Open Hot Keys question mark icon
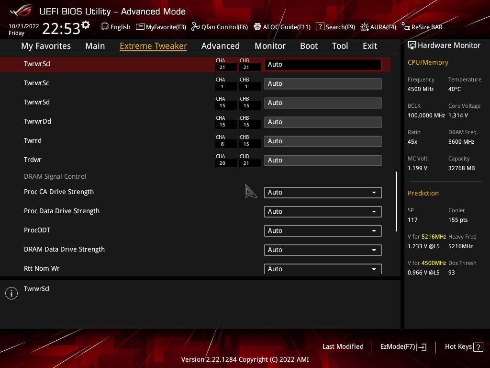490x368 pixels. (478, 347)
